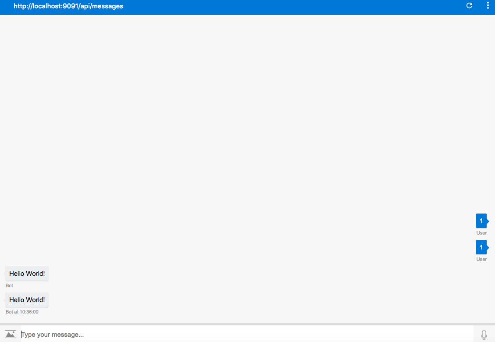Tap the speech input microphone
The width and height of the screenshot is (495, 342).
point(484,334)
